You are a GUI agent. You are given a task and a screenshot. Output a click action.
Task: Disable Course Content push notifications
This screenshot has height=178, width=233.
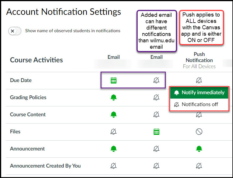coord(199,115)
